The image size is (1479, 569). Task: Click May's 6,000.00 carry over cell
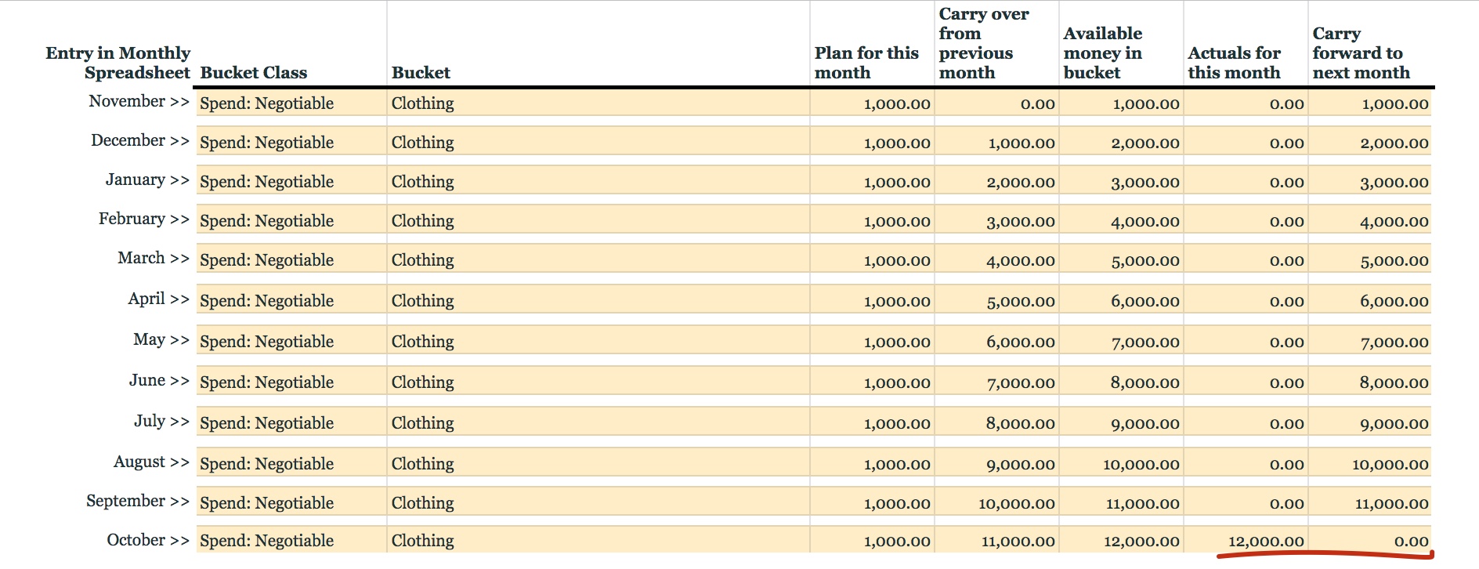pyautogui.click(x=997, y=342)
